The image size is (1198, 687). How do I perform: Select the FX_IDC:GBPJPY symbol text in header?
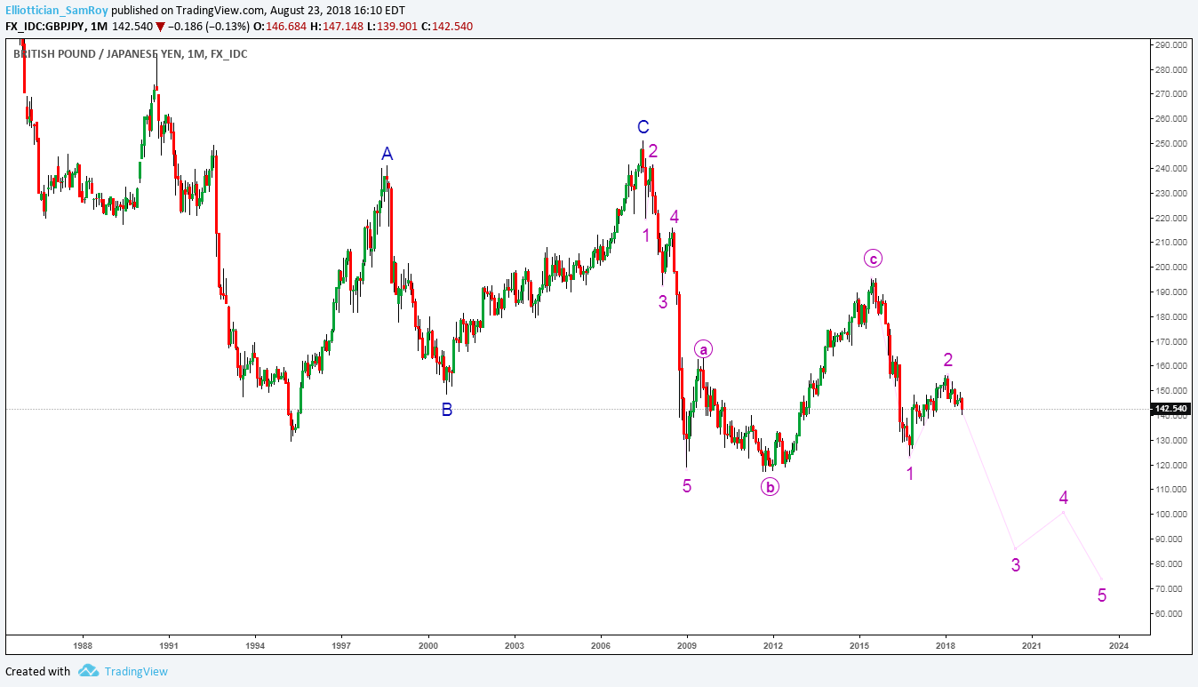pos(45,27)
